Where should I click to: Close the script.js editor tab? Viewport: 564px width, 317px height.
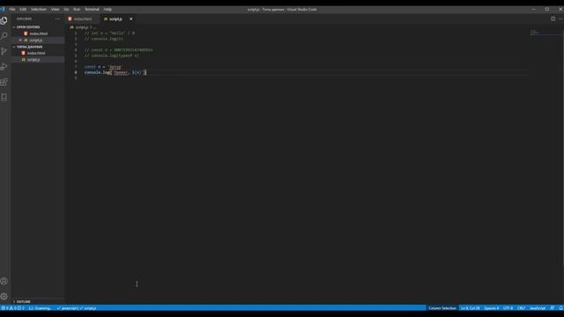tap(131, 18)
